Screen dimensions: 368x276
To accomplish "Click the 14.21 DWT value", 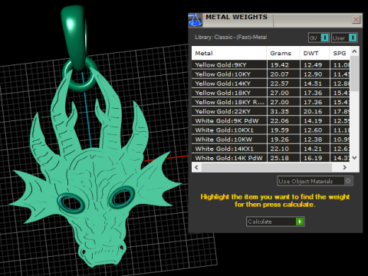I will (313, 149).
